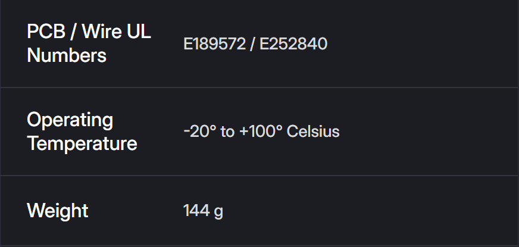This screenshot has width=519, height=247.
Task: Click the "Weight" row label
Action: (58, 210)
